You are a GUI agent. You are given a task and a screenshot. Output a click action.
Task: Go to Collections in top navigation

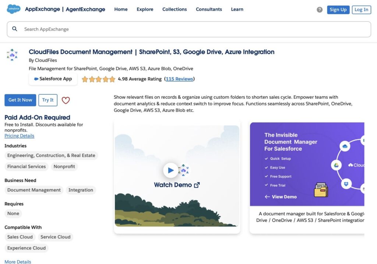pyautogui.click(x=175, y=10)
